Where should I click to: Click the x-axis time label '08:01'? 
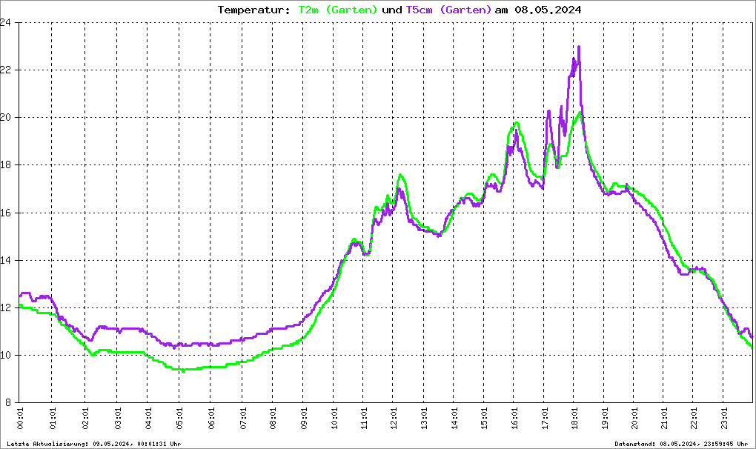(273, 418)
